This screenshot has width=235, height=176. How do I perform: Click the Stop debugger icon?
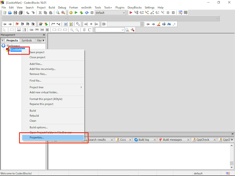(173, 13)
